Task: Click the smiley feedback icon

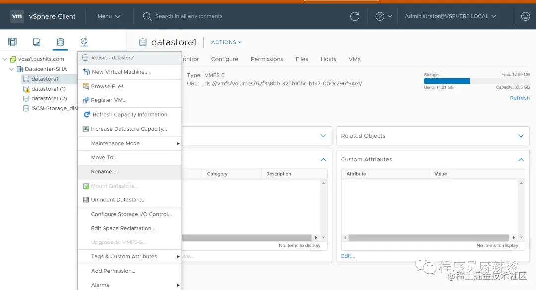Action: pyautogui.click(x=526, y=16)
